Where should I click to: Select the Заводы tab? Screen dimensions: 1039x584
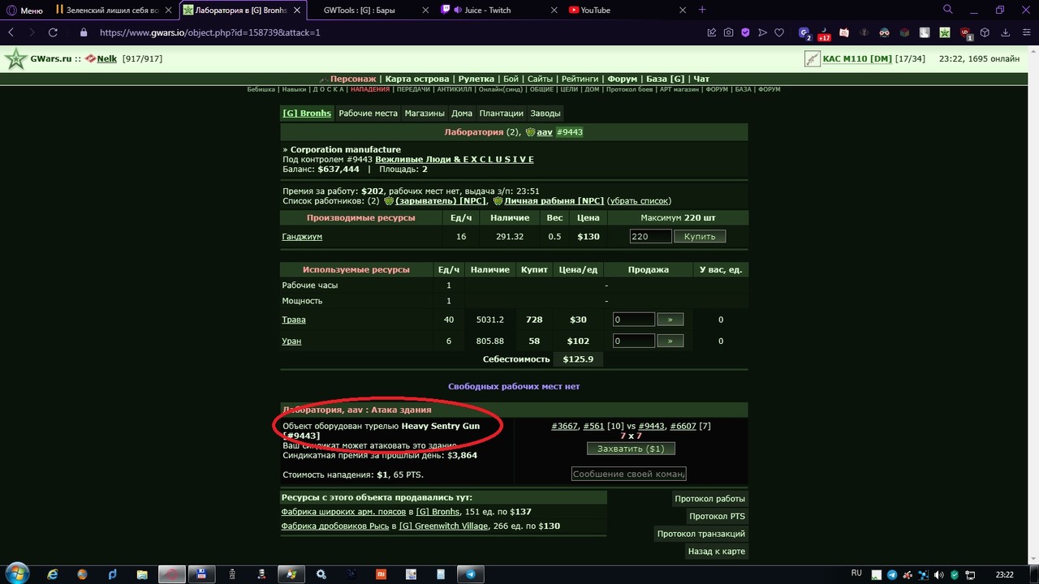[x=545, y=114]
